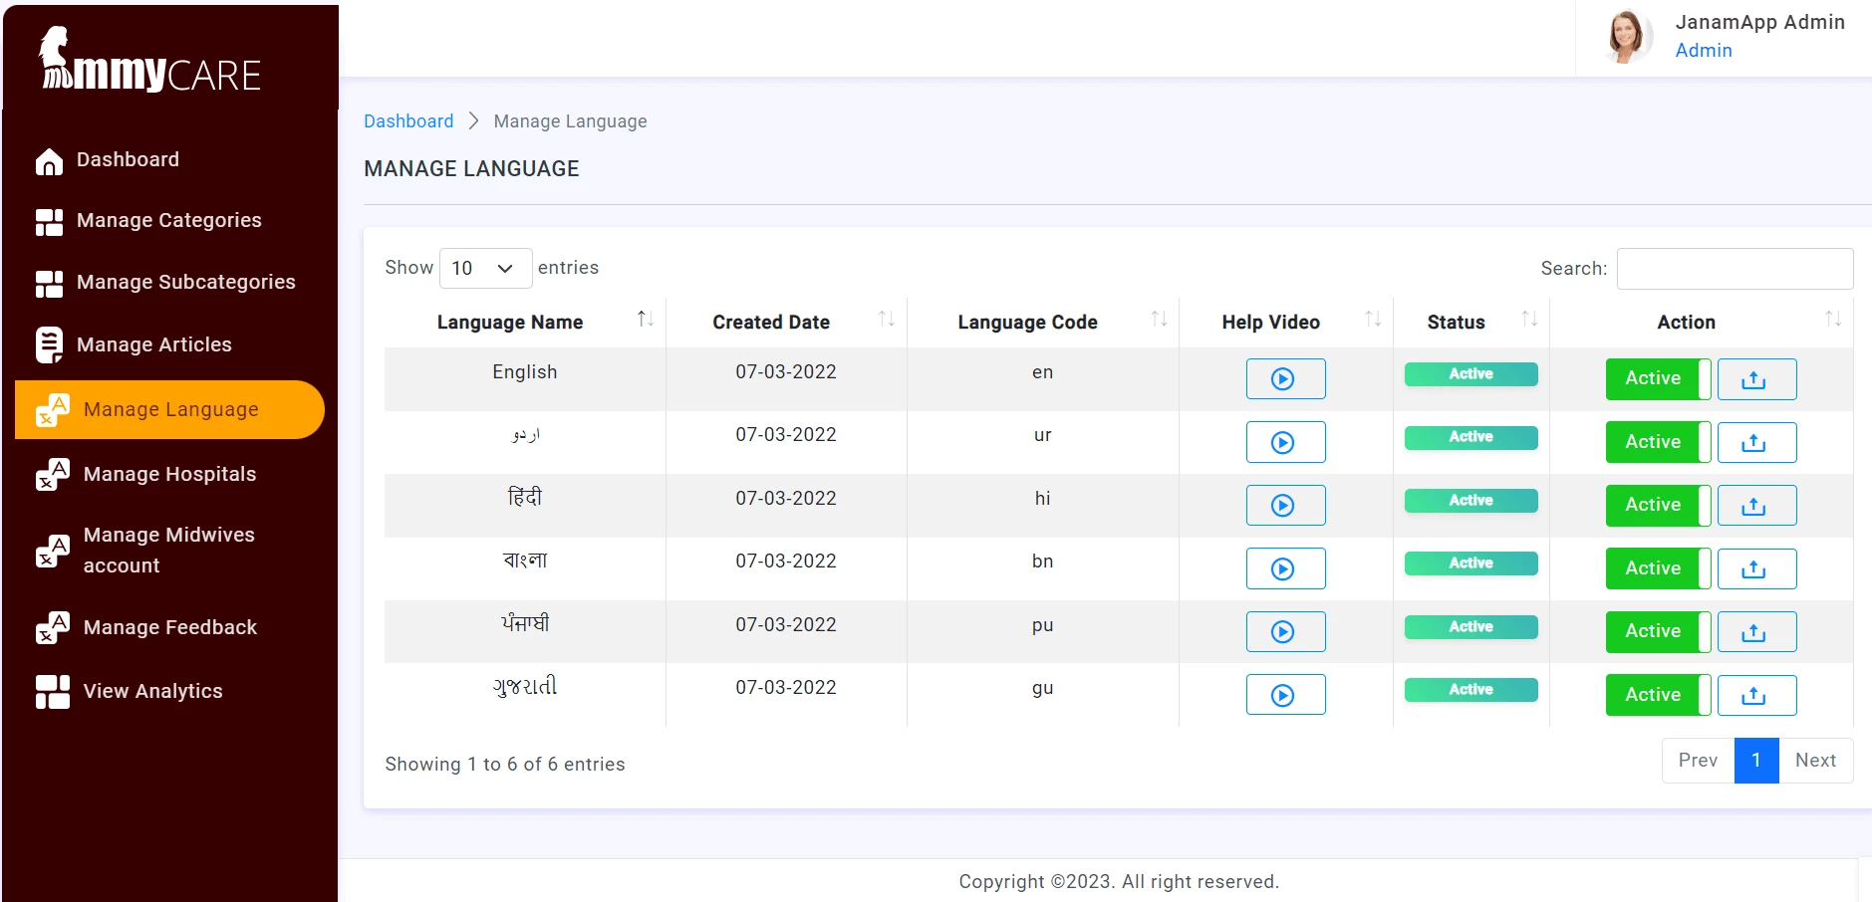Select the Manage Midwives account icon
1872x902 pixels.
[50, 549]
